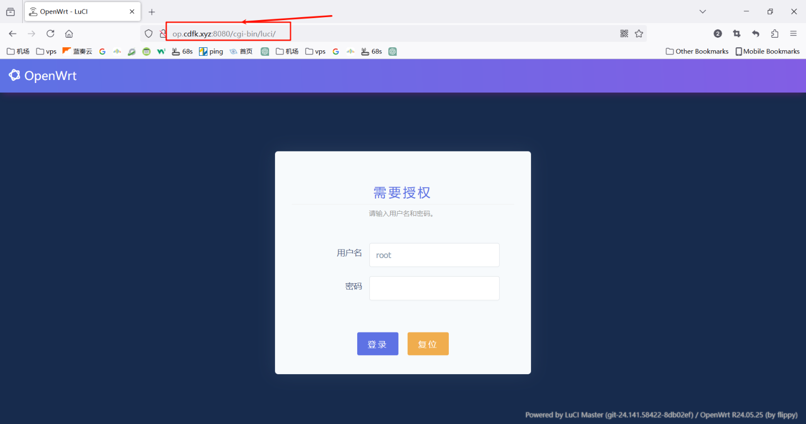Viewport: 806px width, 424px height.
Task: Bookmark this page with the star
Action: coord(639,34)
